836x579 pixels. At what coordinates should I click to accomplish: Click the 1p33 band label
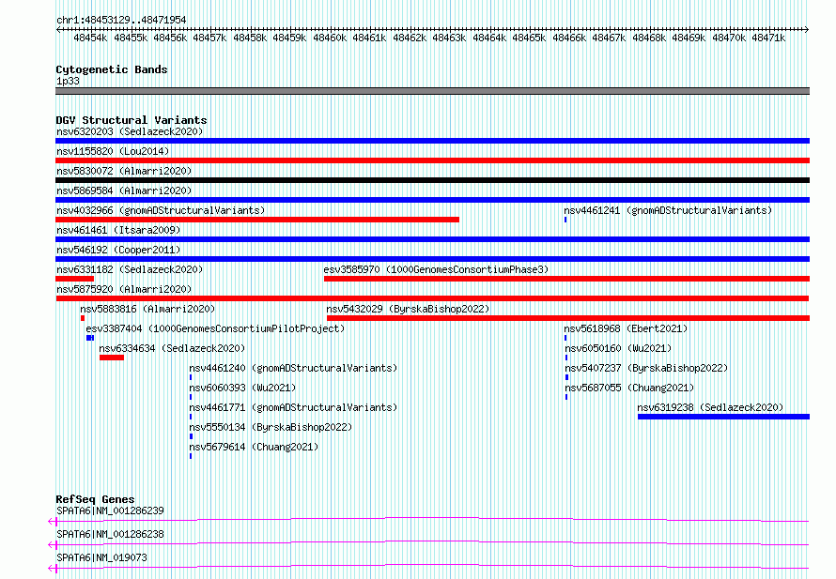[68, 81]
